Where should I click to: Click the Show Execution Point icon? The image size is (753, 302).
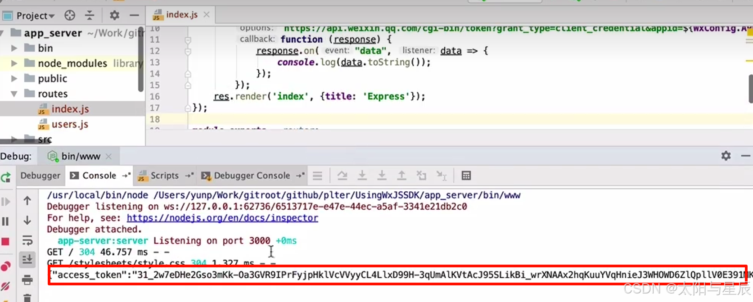pos(318,176)
